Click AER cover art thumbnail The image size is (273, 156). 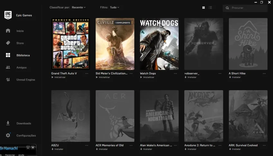[115, 116]
